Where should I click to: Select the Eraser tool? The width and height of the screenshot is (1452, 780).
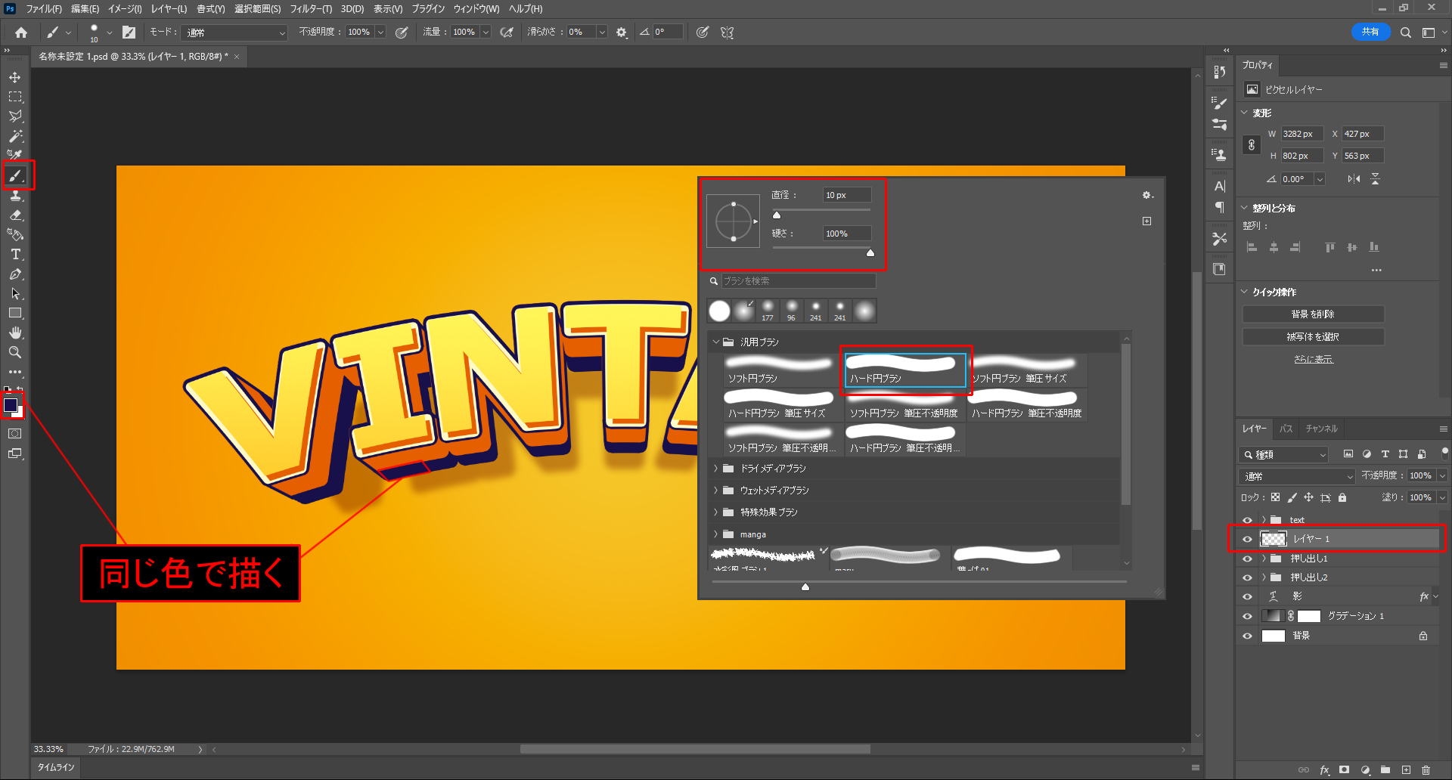15,215
